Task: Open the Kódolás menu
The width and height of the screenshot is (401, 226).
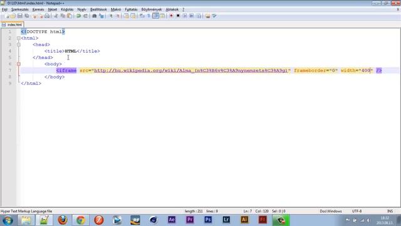Action: point(67,9)
